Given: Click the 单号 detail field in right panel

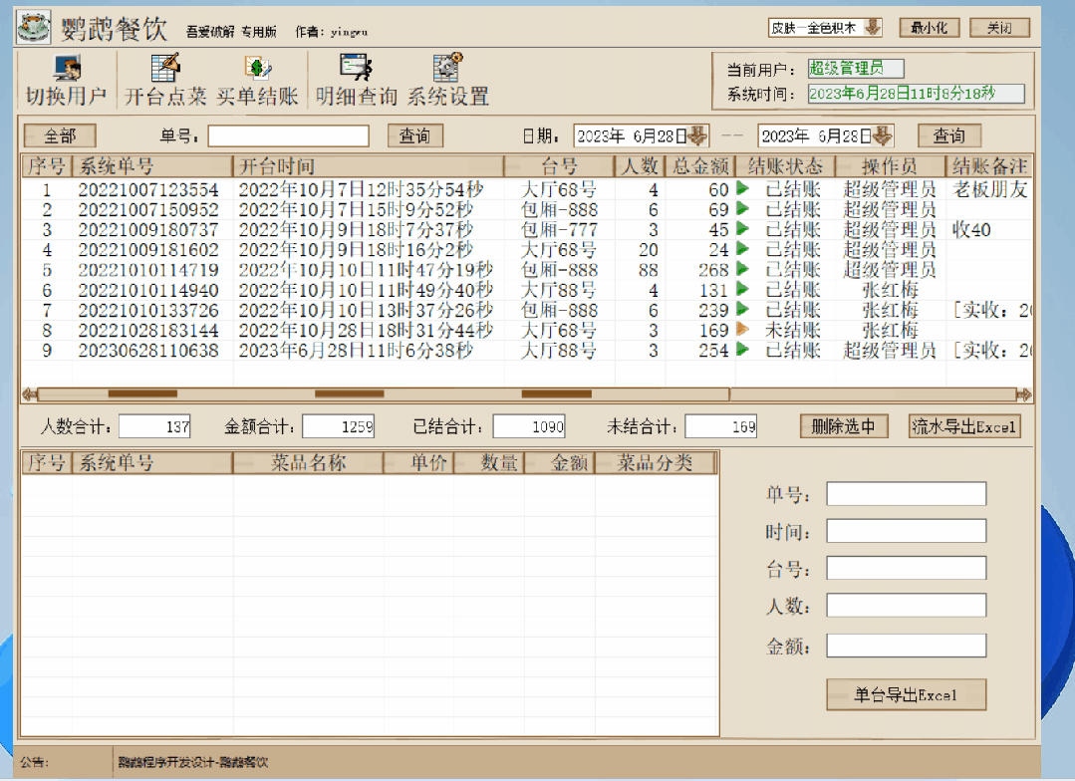Looking at the screenshot, I should 907,494.
